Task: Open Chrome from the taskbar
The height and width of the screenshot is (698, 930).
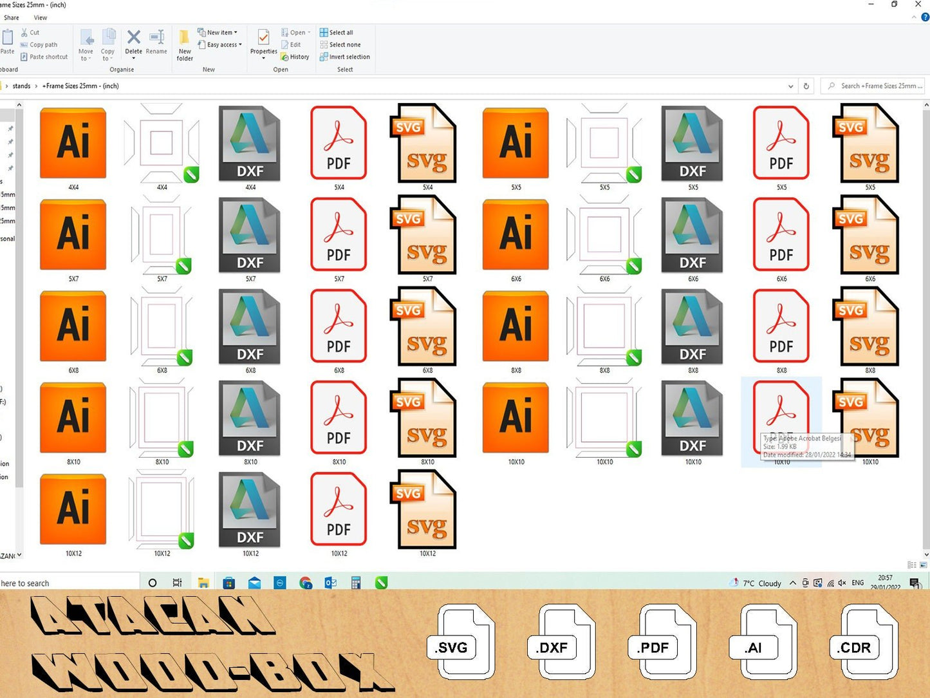Action: click(x=306, y=583)
